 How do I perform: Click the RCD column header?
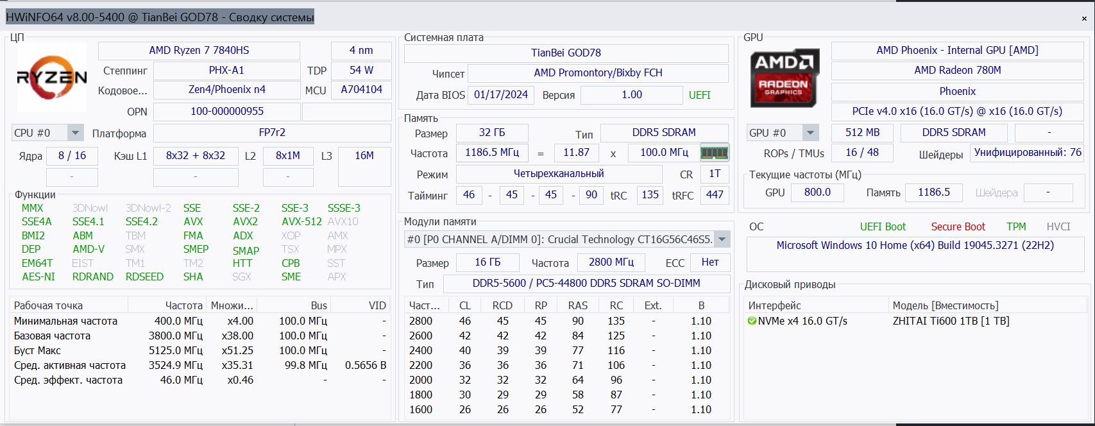tap(502, 306)
